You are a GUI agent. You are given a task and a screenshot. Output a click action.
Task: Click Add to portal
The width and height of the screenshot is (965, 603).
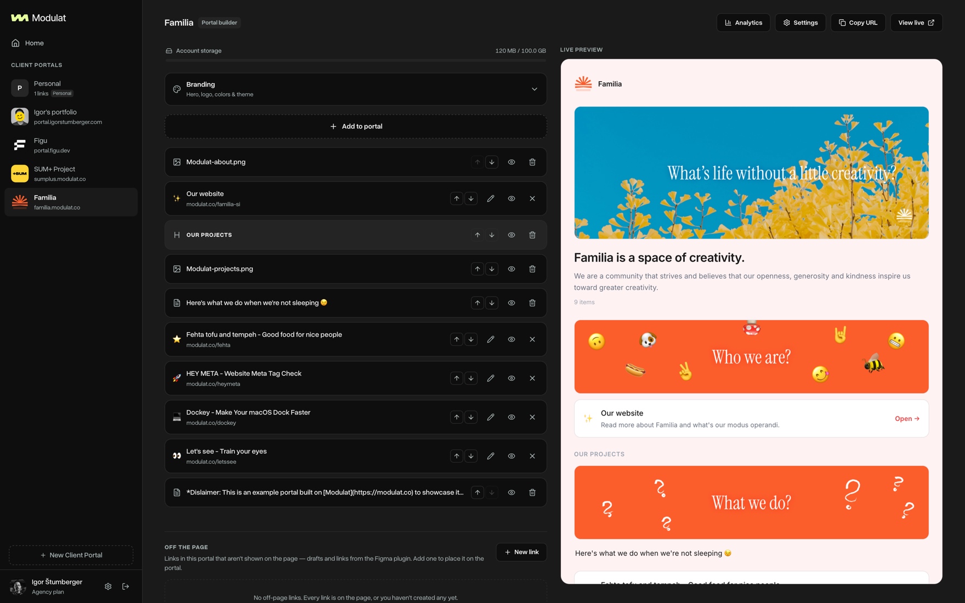[356, 127]
